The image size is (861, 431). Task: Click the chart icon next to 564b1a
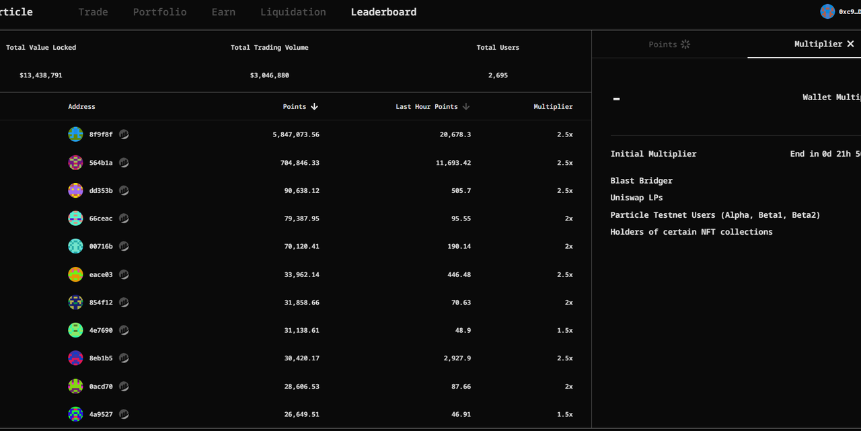124,163
